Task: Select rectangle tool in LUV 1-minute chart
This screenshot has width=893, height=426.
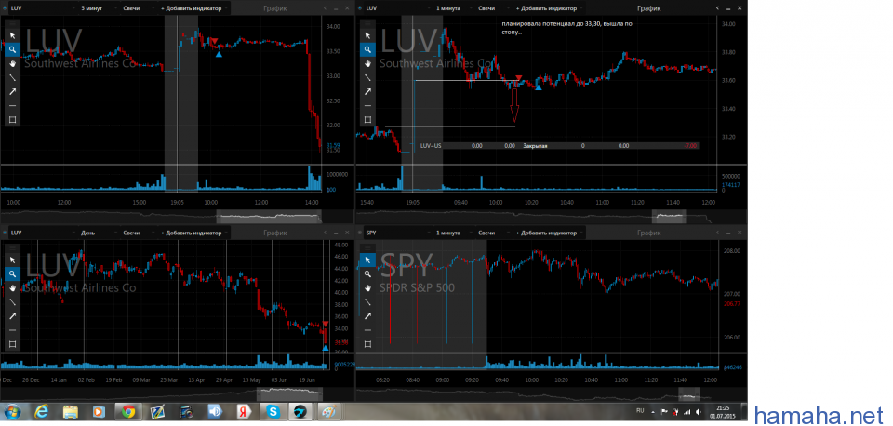Action: [368, 120]
